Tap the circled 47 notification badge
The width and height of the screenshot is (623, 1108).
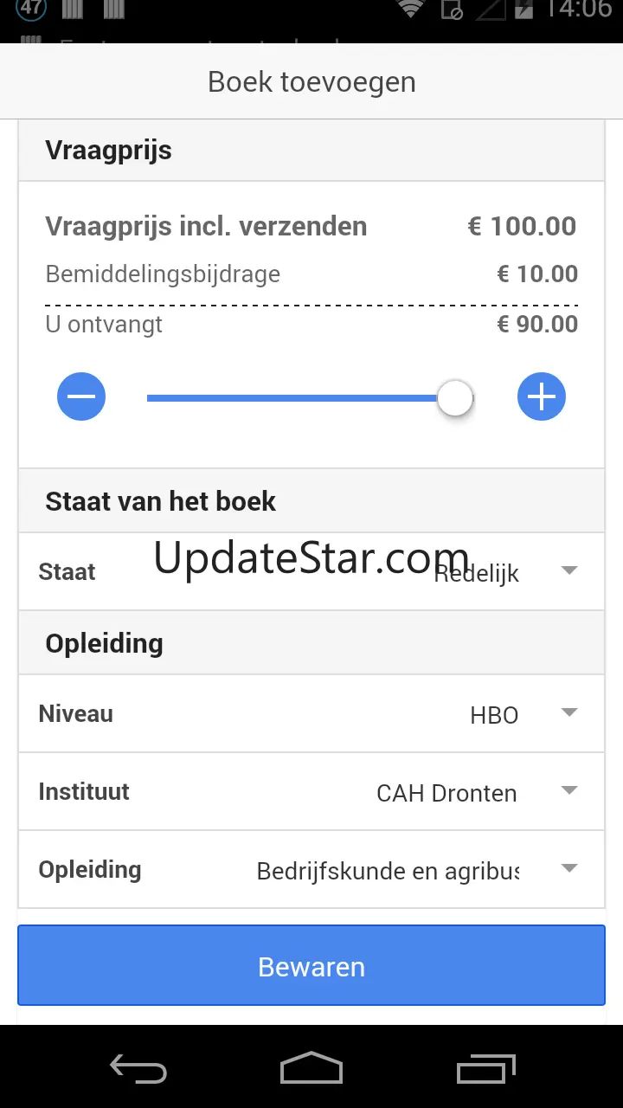point(31,9)
